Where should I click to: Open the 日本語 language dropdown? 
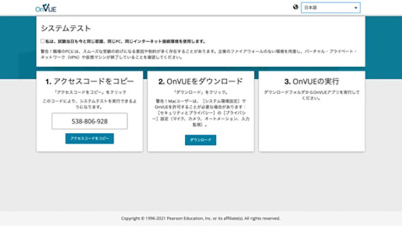330,8
